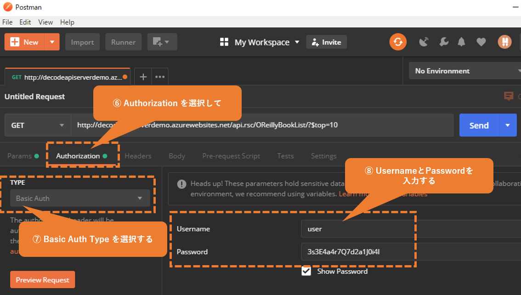Click the heart icon in header
521x295 pixels.
481,42
